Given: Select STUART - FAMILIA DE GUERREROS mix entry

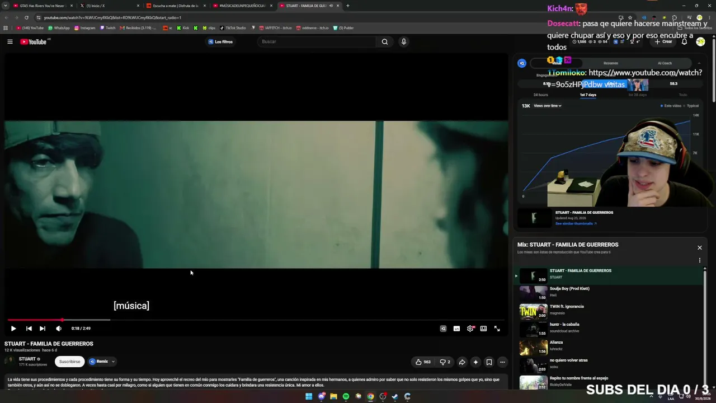Looking at the screenshot, I should [610, 275].
